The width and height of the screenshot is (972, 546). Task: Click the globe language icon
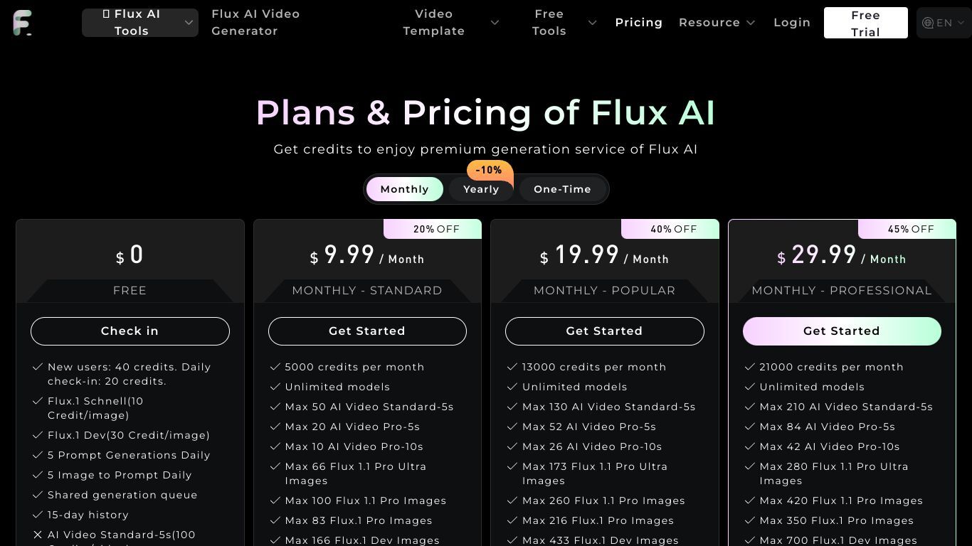click(x=928, y=23)
